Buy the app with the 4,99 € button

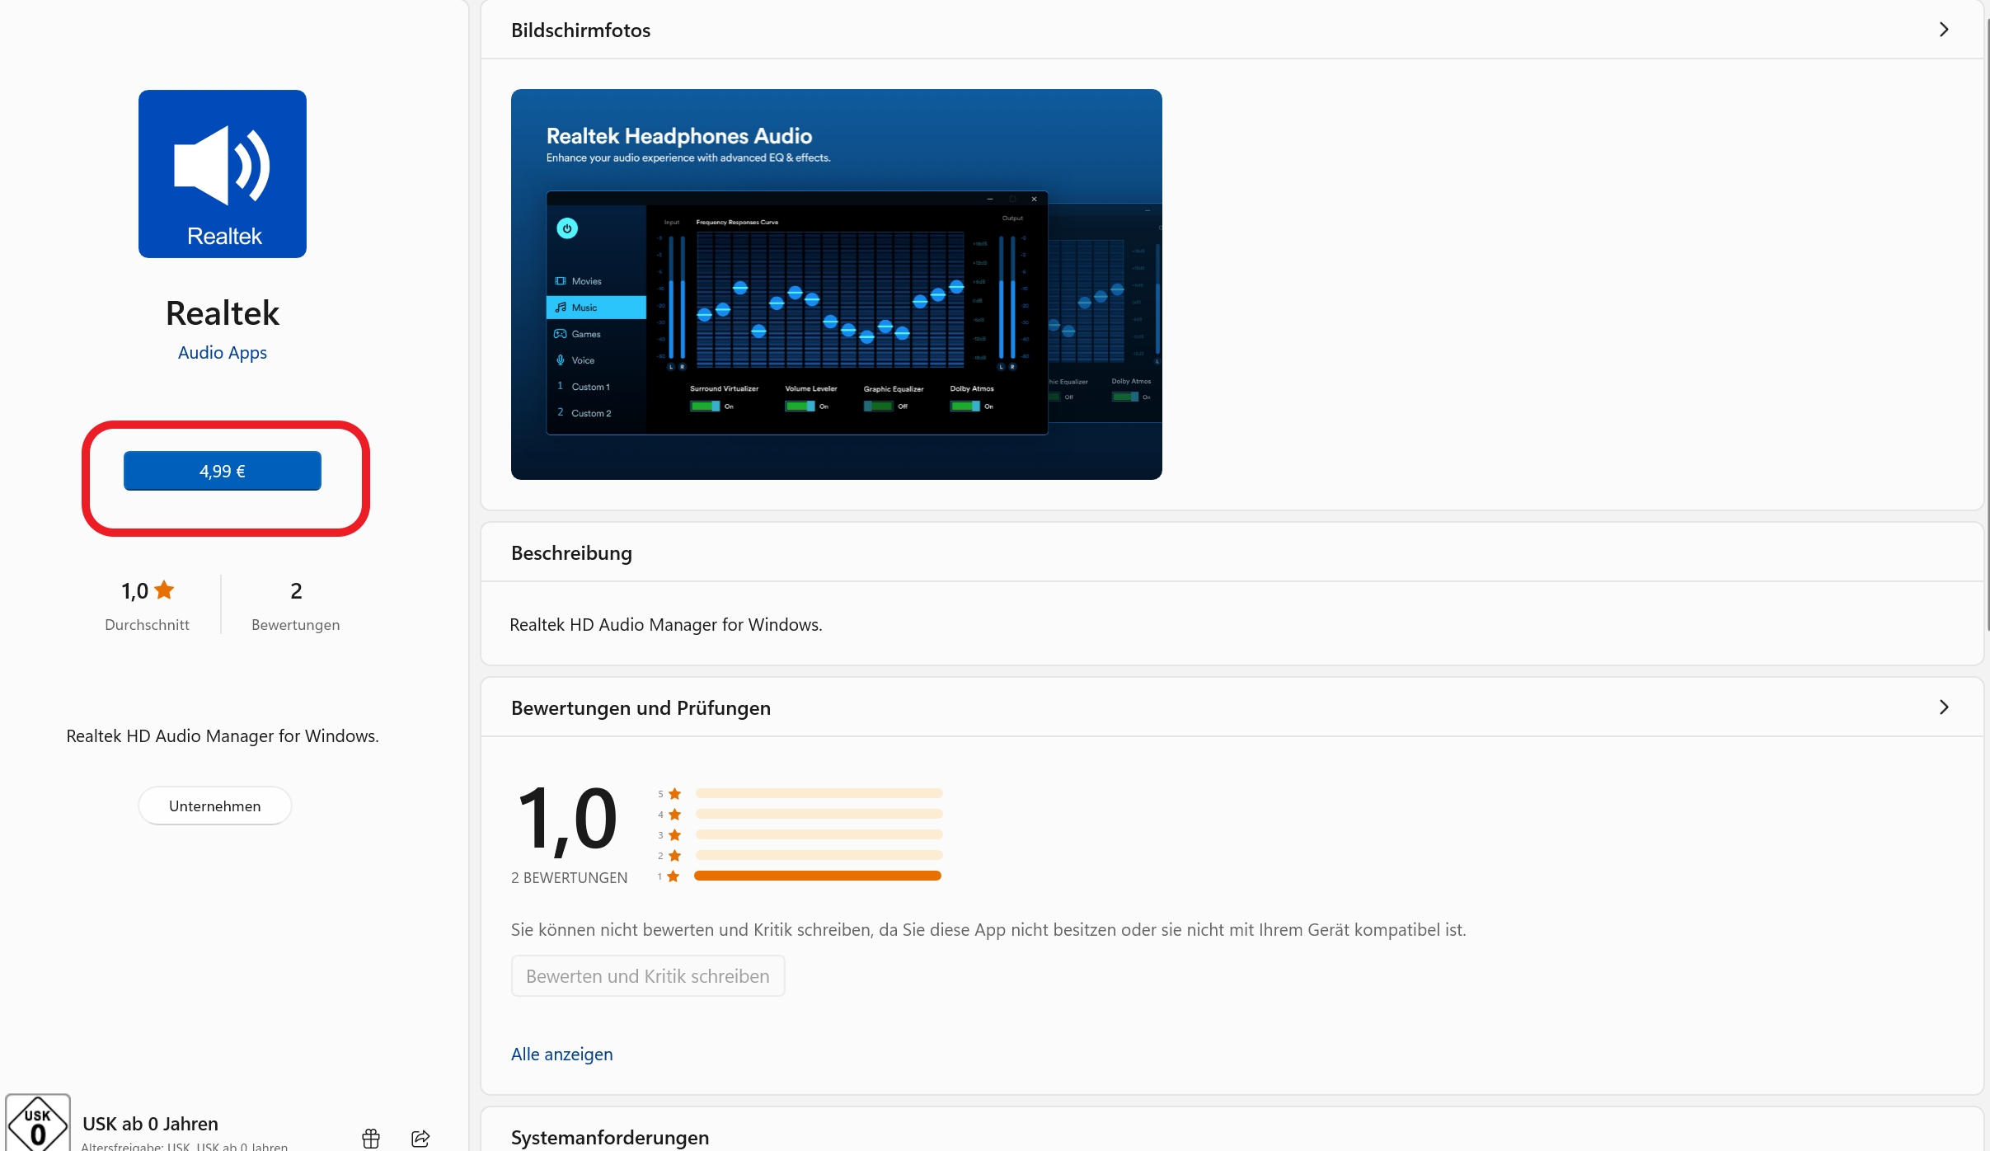pyautogui.click(x=223, y=471)
